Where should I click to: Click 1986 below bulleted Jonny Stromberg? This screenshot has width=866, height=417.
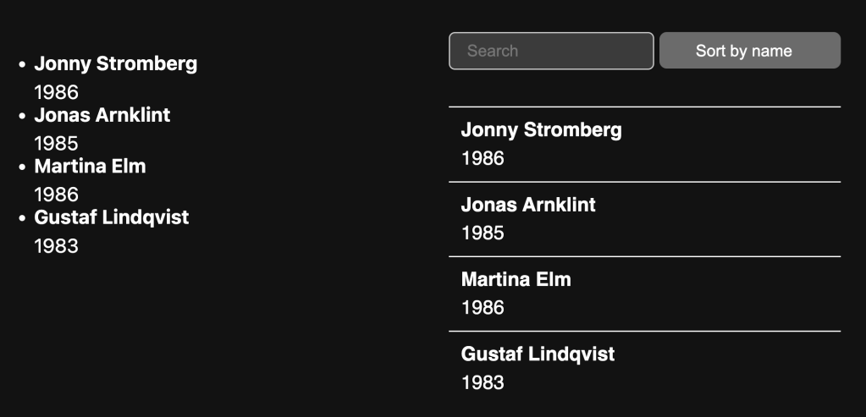[56, 92]
